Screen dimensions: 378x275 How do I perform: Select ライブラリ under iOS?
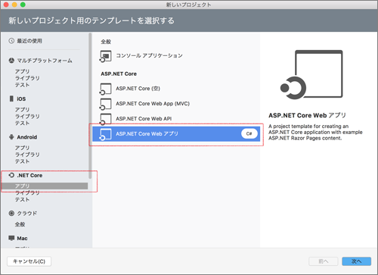(27, 116)
